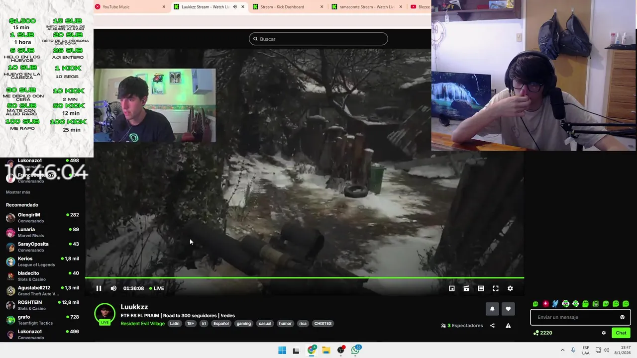Open SarayOposita recommended channel
637x358 pixels.
tap(42, 247)
